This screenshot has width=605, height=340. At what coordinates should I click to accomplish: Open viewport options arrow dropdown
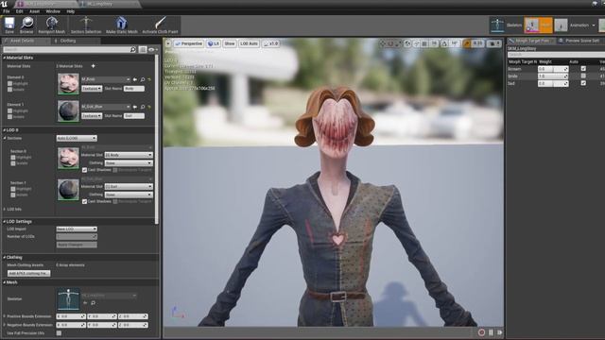tap(168, 43)
